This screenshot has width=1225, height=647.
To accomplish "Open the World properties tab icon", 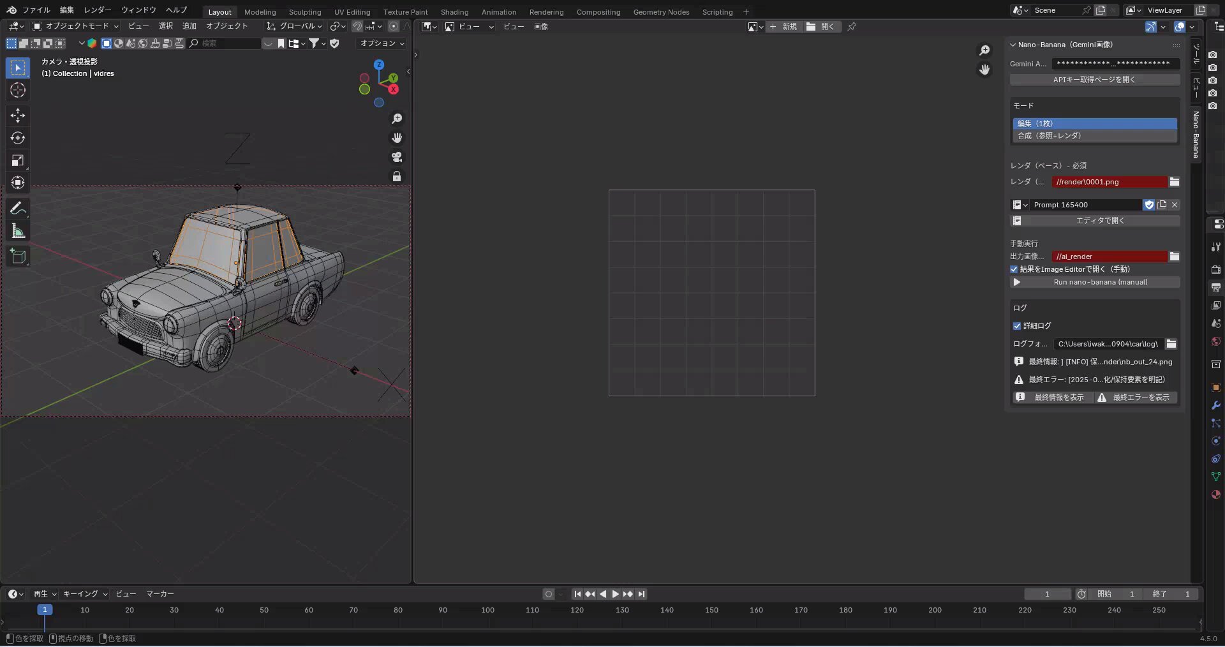I will (1215, 341).
